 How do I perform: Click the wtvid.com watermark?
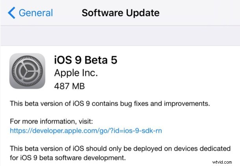[222, 162]
